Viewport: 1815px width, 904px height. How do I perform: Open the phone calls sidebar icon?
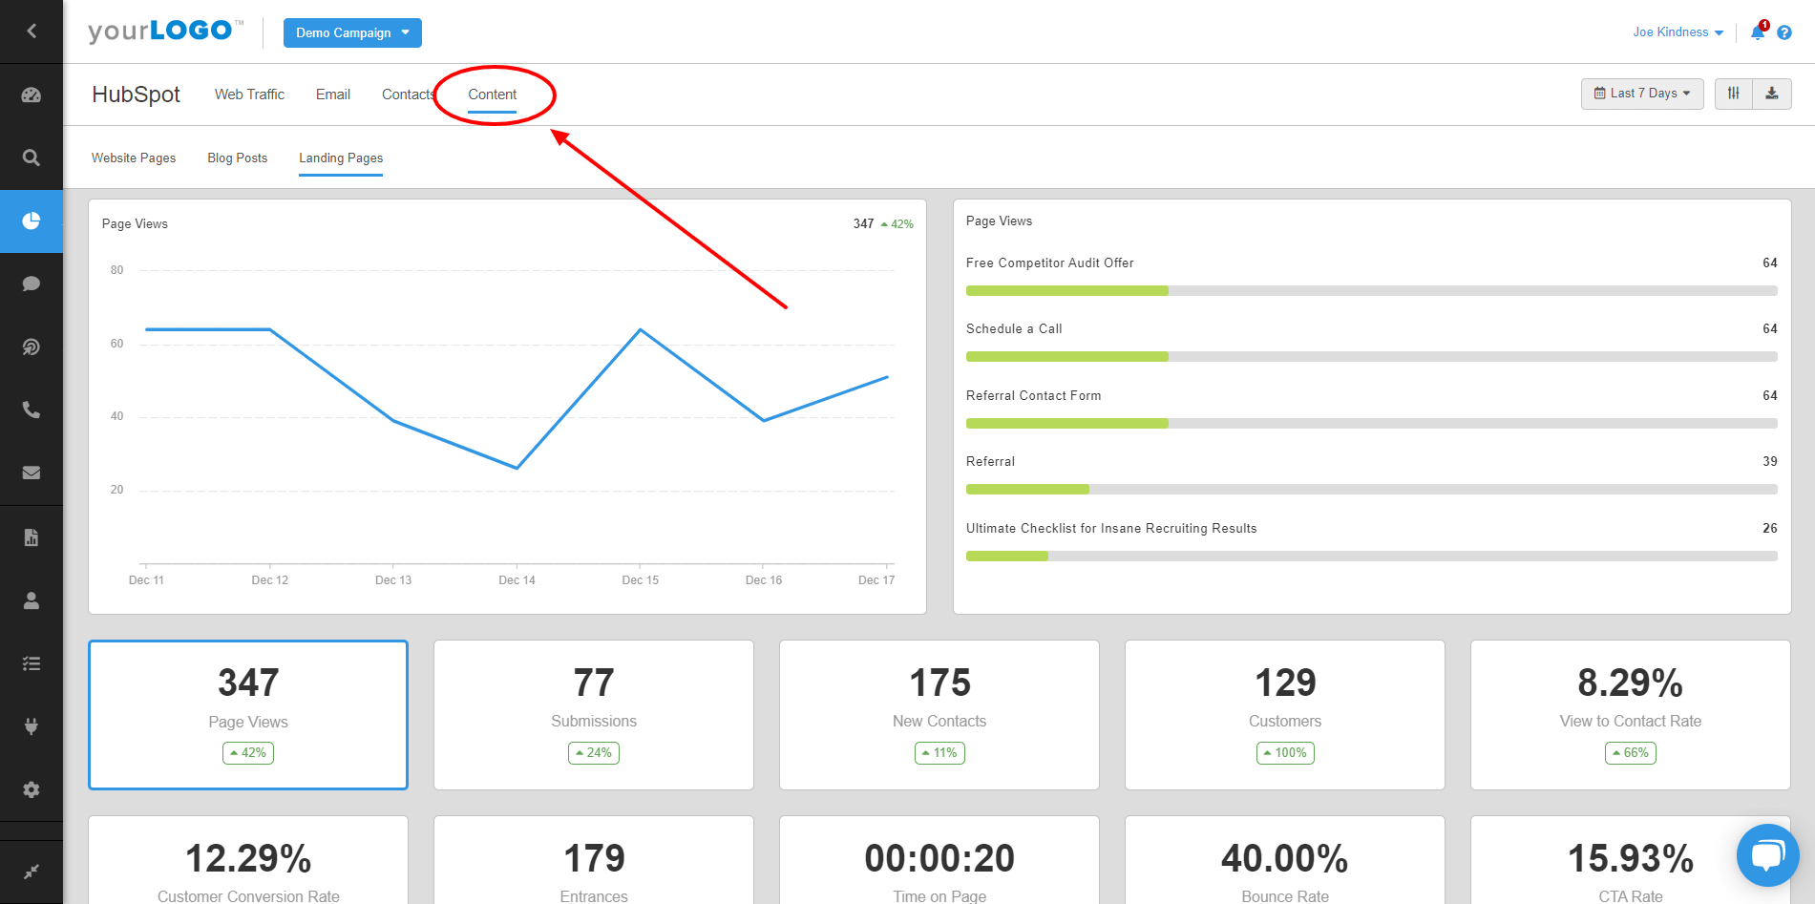(x=32, y=410)
